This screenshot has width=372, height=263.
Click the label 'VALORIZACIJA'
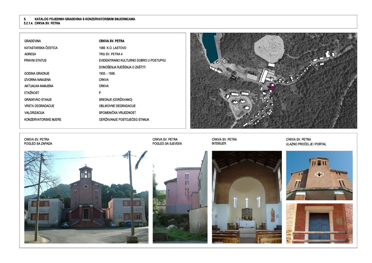pyautogui.click(x=34, y=113)
